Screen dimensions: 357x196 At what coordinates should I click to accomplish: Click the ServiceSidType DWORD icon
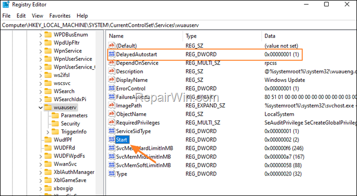111,131
